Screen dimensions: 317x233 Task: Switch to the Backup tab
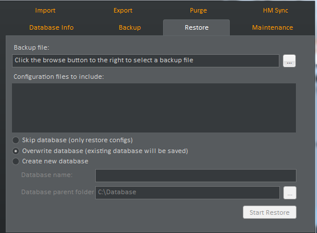(130, 27)
